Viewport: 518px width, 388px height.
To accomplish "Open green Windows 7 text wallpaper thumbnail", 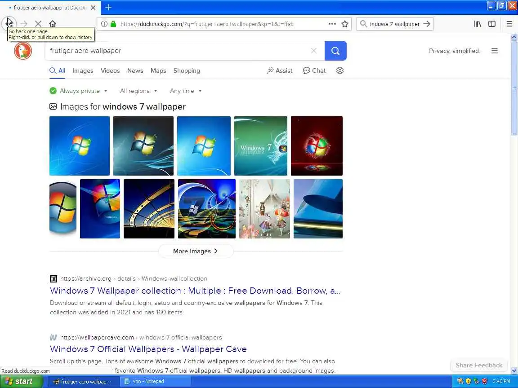I will pos(261,146).
